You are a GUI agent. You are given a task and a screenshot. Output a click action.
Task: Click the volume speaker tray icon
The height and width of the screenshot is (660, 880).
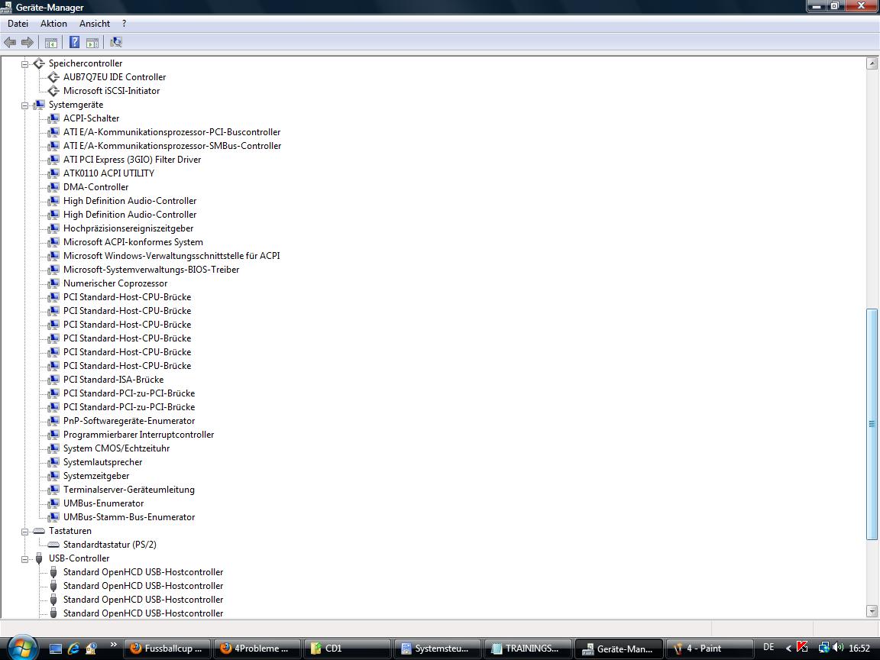coord(839,648)
